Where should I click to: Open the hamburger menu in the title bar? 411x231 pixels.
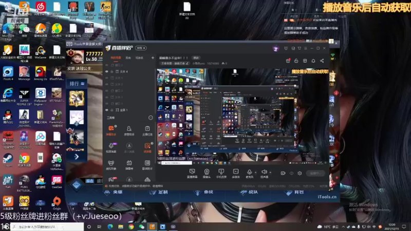[x=306, y=48]
